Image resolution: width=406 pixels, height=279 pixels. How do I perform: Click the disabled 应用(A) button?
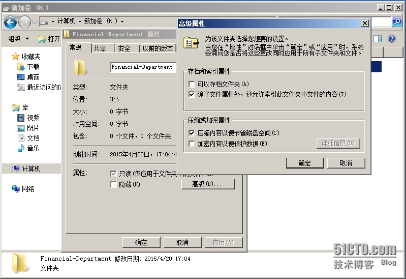coord(223,242)
